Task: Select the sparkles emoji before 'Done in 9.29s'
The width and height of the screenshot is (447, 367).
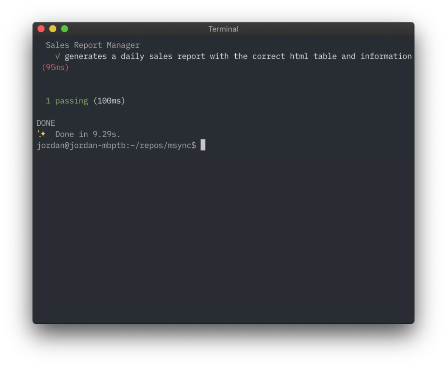Action: [x=41, y=134]
